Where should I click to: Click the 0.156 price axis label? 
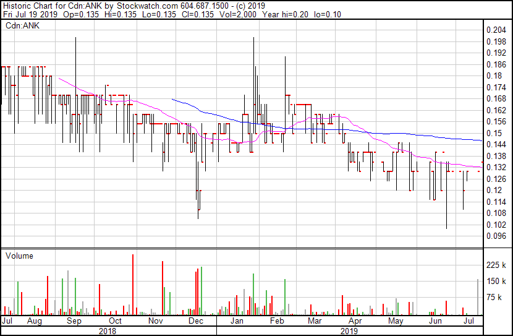click(496, 121)
